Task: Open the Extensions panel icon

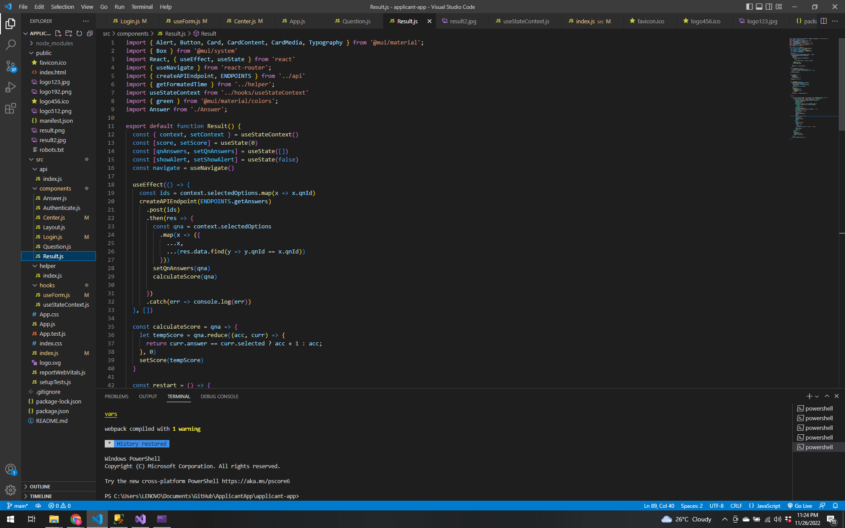Action: point(11,108)
